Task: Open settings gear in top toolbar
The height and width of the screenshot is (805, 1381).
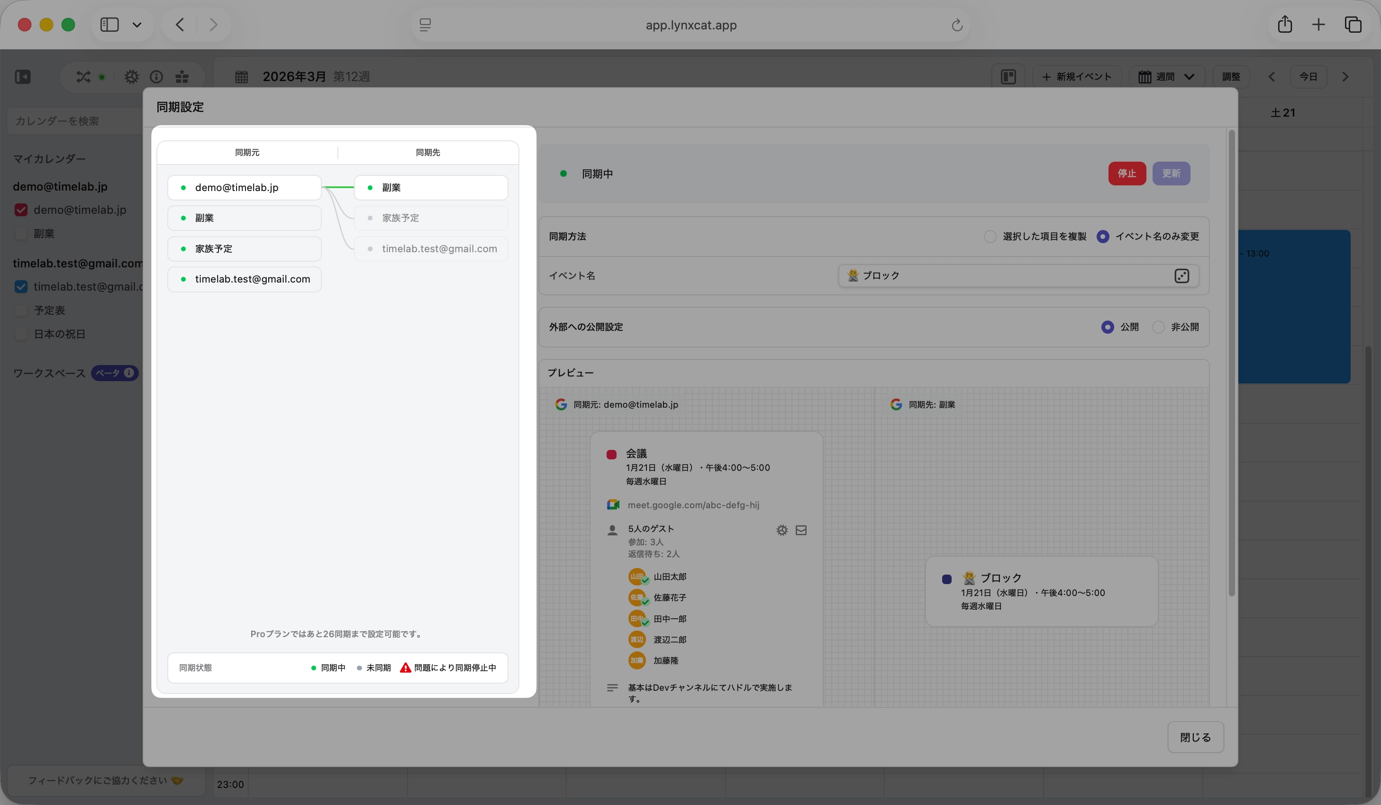Action: [132, 77]
